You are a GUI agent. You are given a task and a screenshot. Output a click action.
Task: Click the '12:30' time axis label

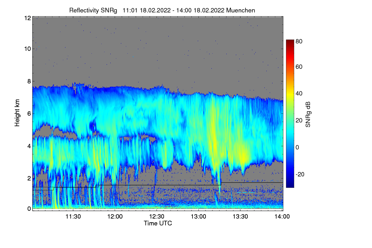pyautogui.click(x=157, y=216)
